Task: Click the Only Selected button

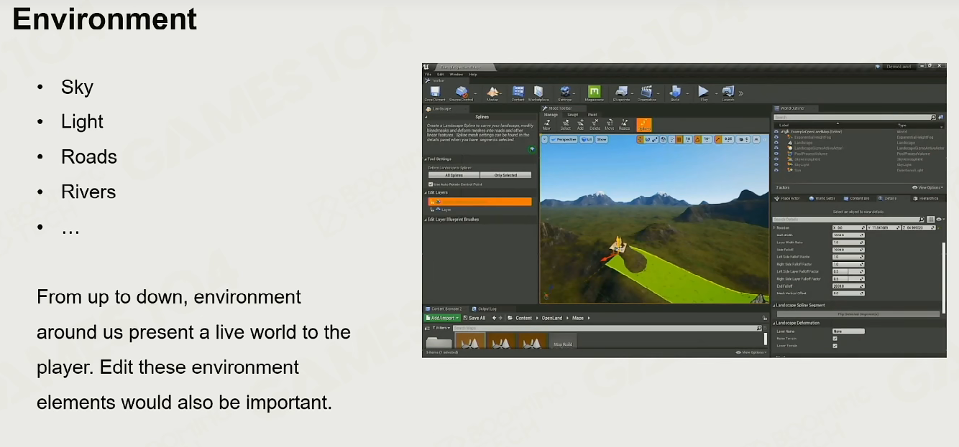Action: (x=506, y=175)
